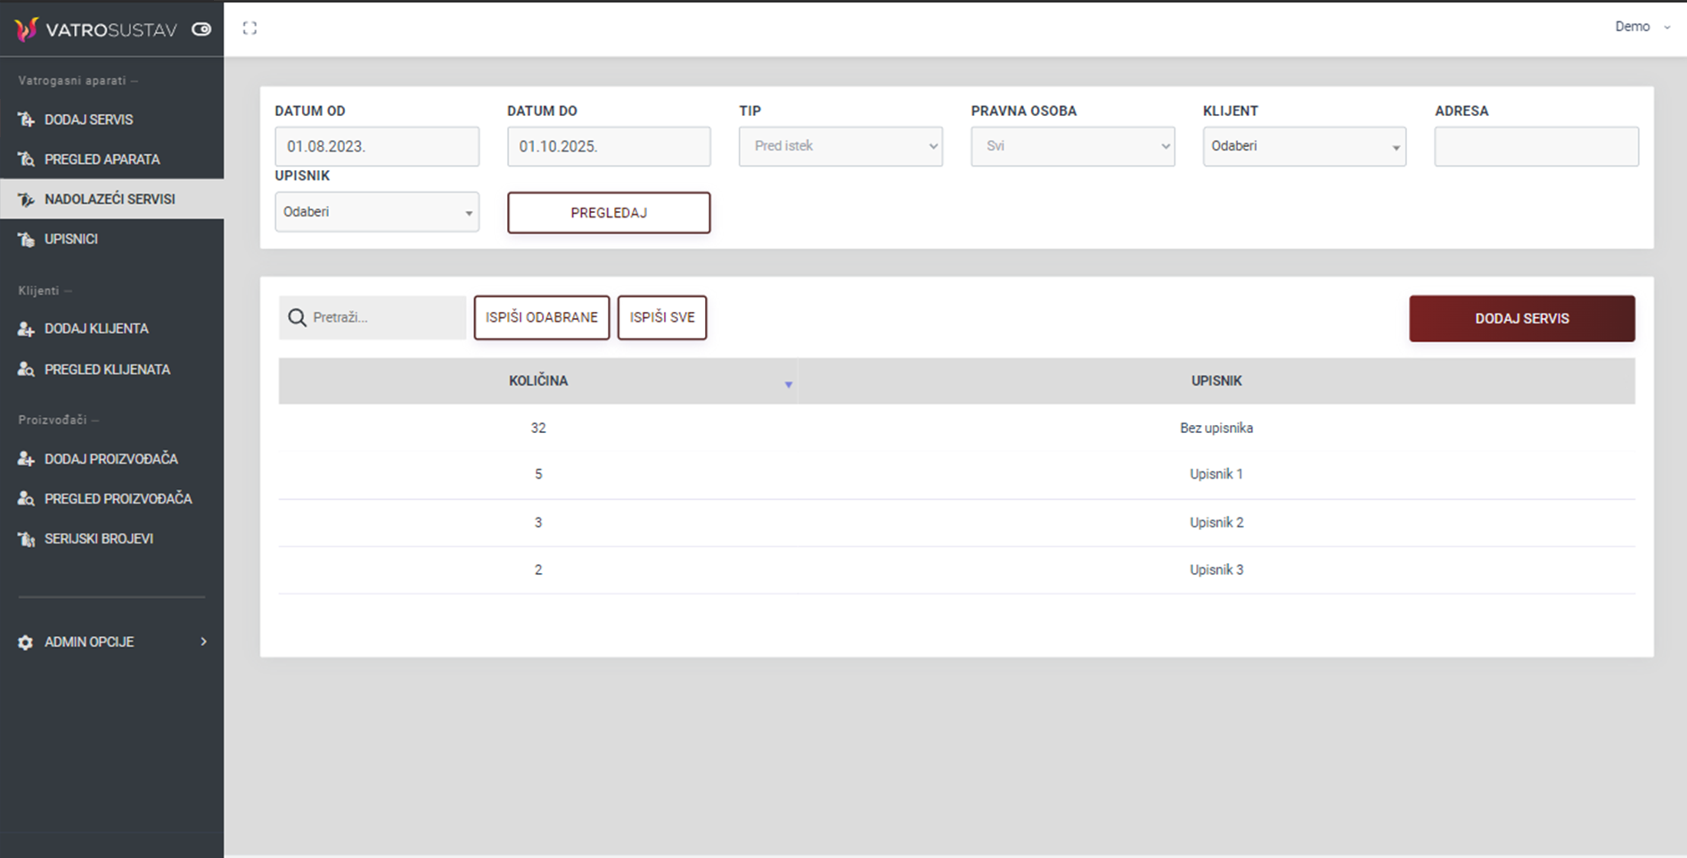Screen dimensions: 1687x858
Task: Sort table by Količina column header
Action: pos(538,380)
